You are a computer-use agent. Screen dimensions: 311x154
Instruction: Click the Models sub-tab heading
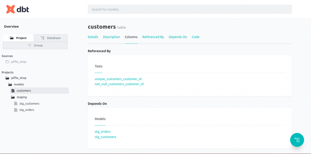(x=100, y=119)
